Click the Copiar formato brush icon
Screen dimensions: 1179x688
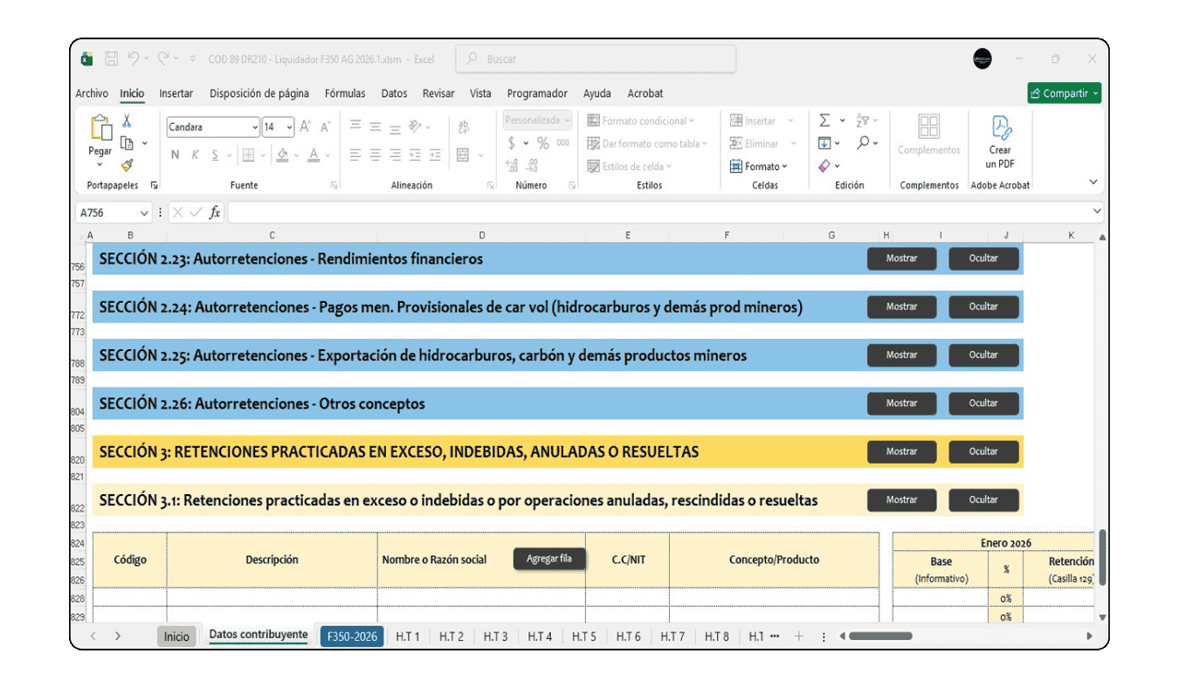pyautogui.click(x=127, y=165)
